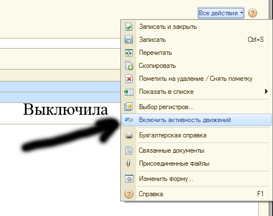
Task: Choose Записать и закрыть from menu
Action: point(196,27)
